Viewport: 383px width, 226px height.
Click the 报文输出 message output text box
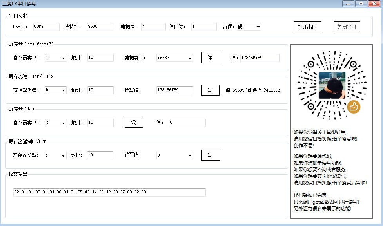(109, 192)
